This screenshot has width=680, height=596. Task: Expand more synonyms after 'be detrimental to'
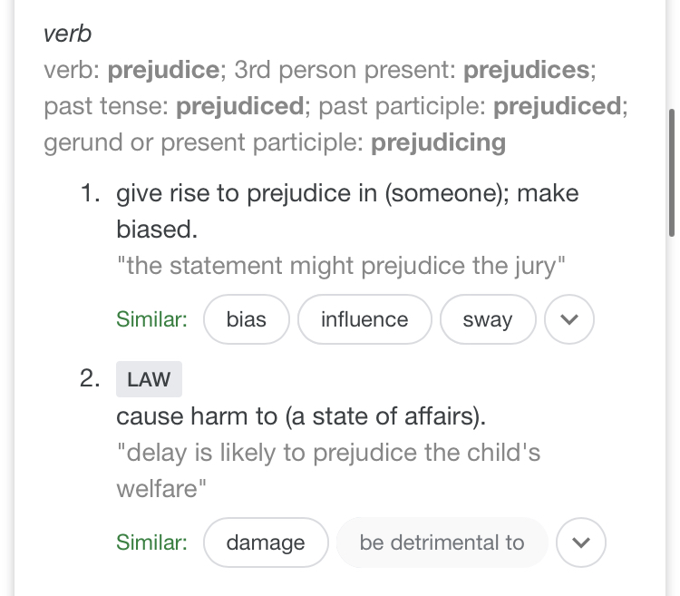pos(581,542)
